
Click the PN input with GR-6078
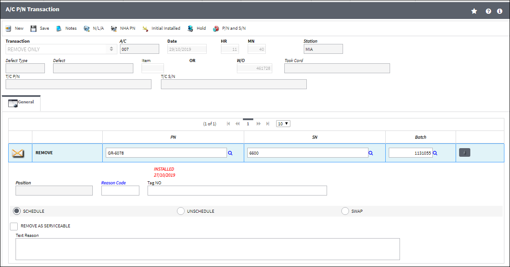tap(166, 153)
